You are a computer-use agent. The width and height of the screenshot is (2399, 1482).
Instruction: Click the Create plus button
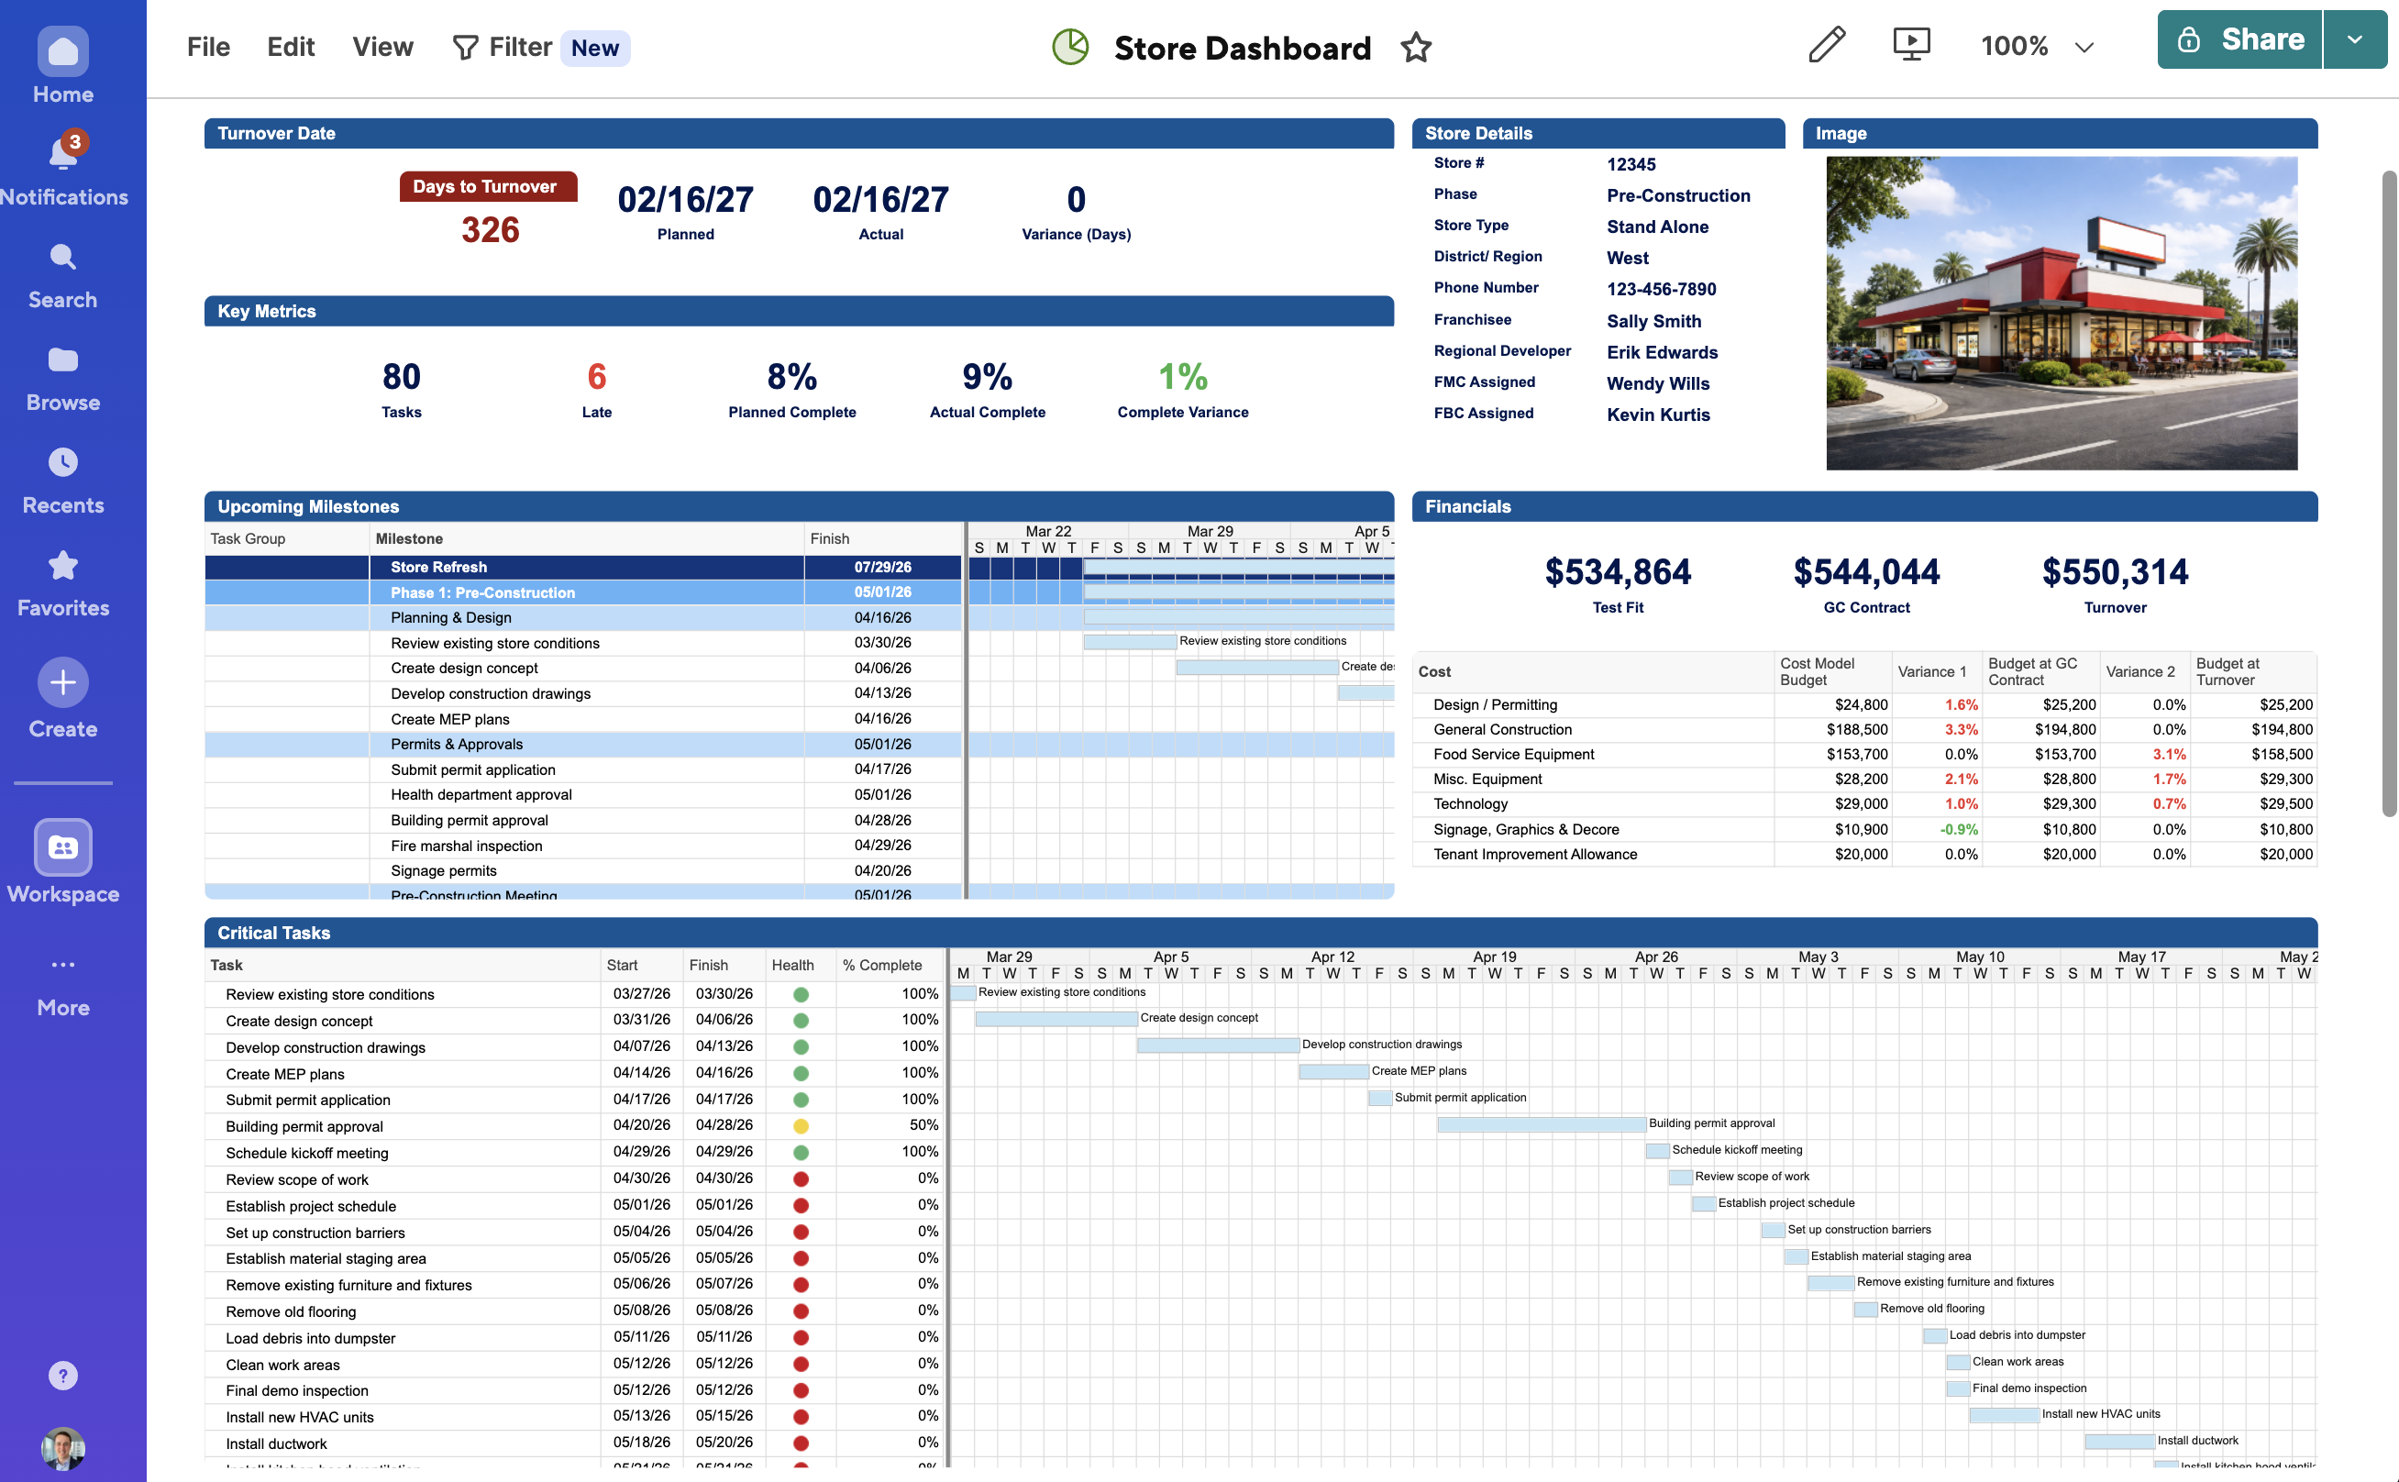[62, 682]
